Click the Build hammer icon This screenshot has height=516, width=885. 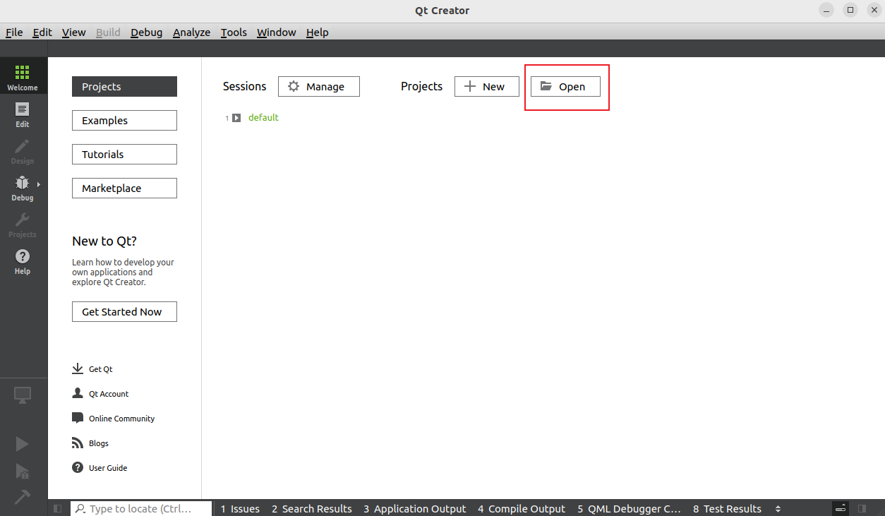(22, 497)
